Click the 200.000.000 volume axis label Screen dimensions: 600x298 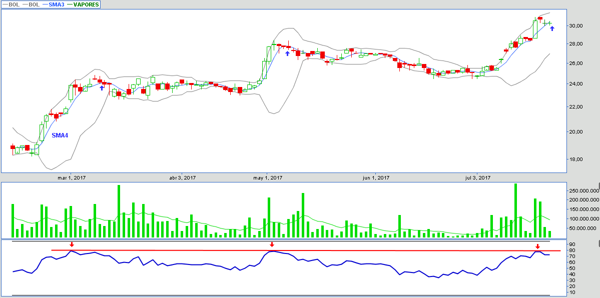point(584,199)
